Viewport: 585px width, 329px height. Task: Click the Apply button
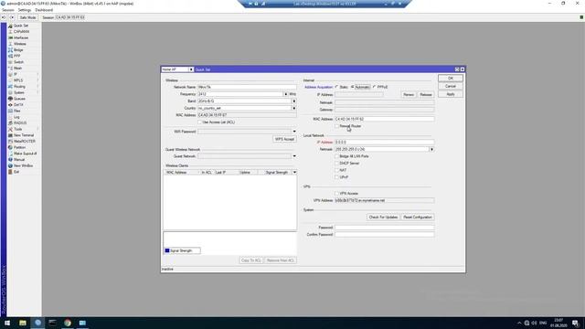tap(451, 94)
